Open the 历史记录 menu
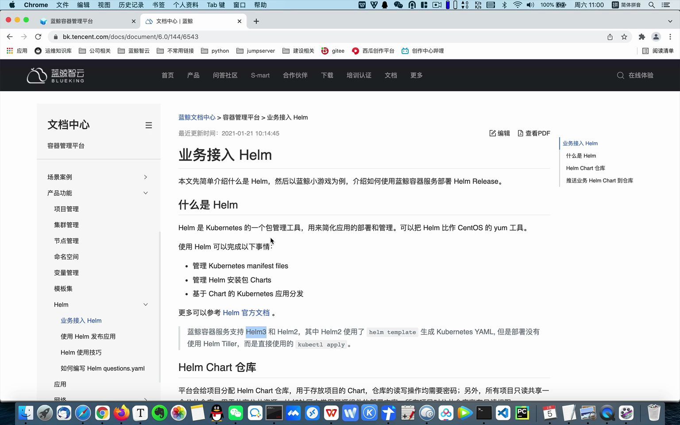 (131, 5)
